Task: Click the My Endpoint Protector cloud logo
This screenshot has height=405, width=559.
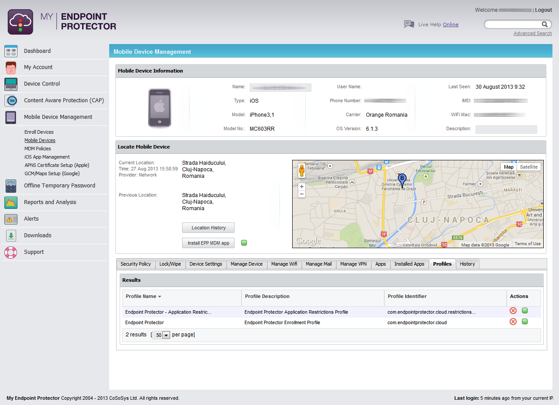Action: click(21, 22)
